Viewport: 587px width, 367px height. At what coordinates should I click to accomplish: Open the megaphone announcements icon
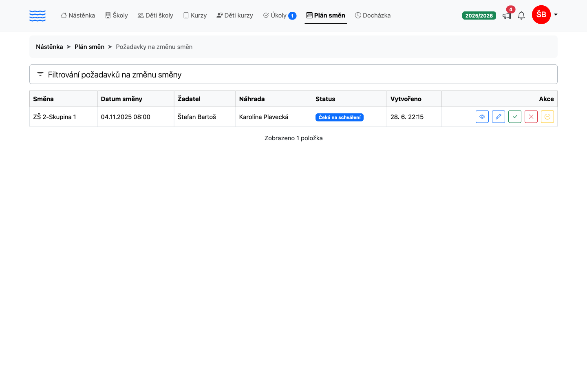point(507,15)
